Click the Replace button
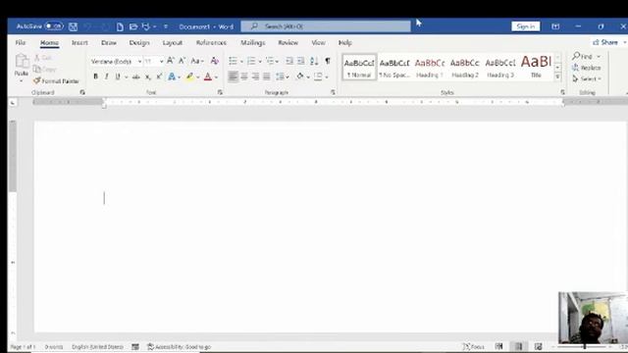Viewport: 628px width, 353px height. (x=587, y=68)
